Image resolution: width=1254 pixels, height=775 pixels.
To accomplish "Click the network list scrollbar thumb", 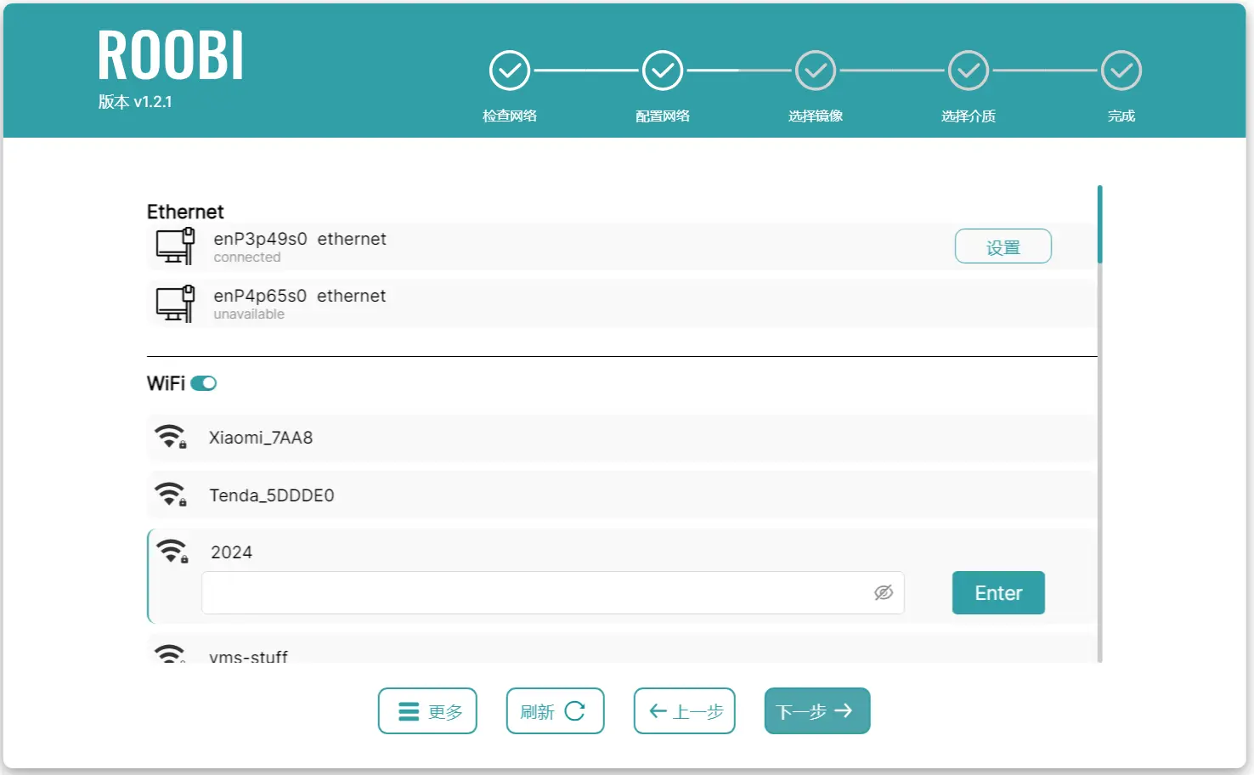I will [x=1099, y=224].
